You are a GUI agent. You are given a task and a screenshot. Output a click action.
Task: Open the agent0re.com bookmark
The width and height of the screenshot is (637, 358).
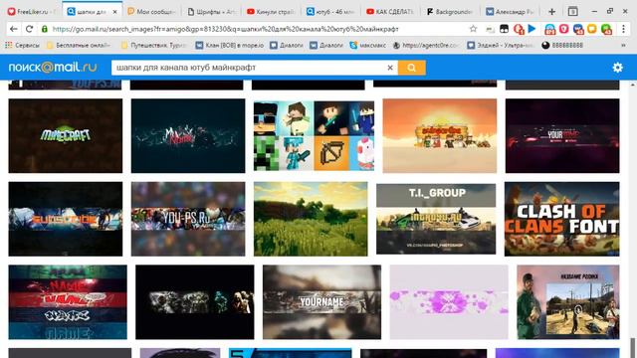(426, 45)
